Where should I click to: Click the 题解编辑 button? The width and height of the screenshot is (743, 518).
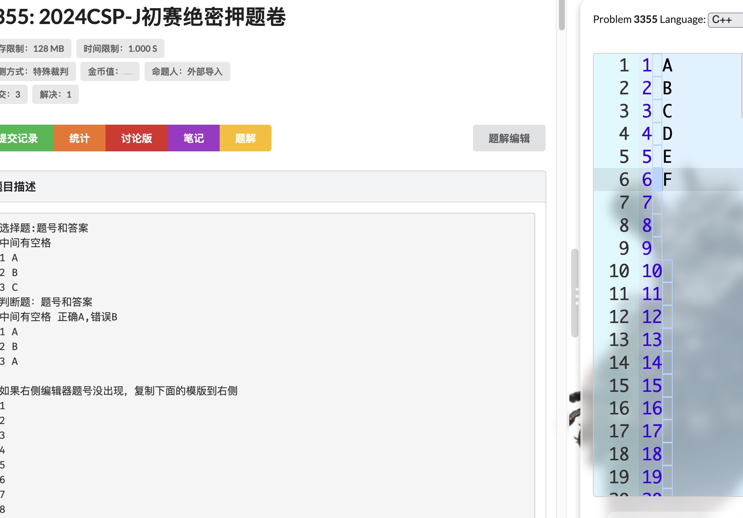[509, 138]
